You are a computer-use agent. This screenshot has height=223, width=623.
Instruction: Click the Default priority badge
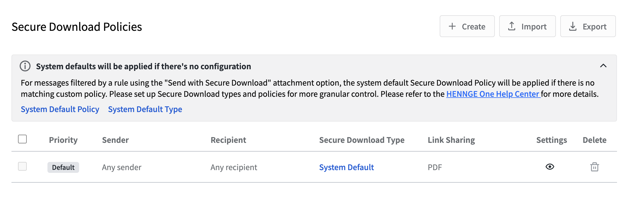click(63, 167)
